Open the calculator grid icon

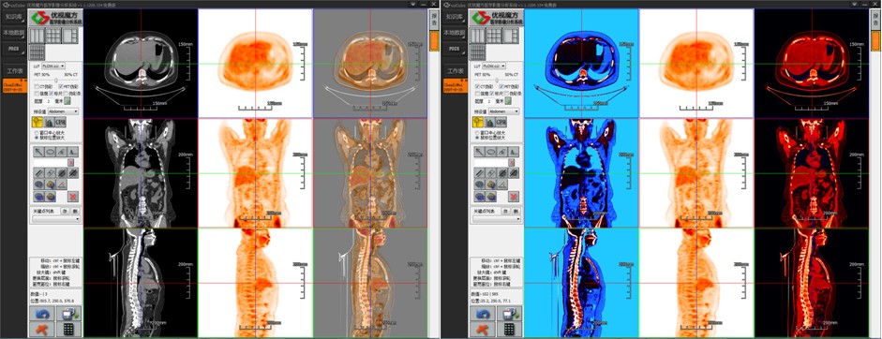(x=68, y=329)
